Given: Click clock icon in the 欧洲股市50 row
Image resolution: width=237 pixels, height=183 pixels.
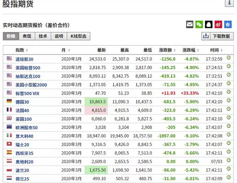Looking at the screenshot, I should coord(229,126).
